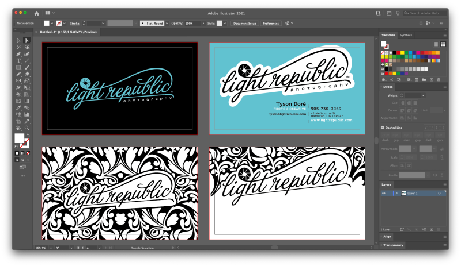Select the Scale tool
The height and width of the screenshot is (266, 461).
click(x=27, y=80)
